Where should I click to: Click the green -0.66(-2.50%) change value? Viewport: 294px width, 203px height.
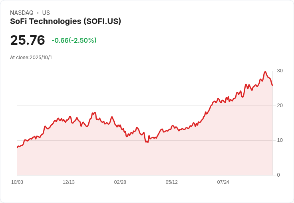[74, 40]
